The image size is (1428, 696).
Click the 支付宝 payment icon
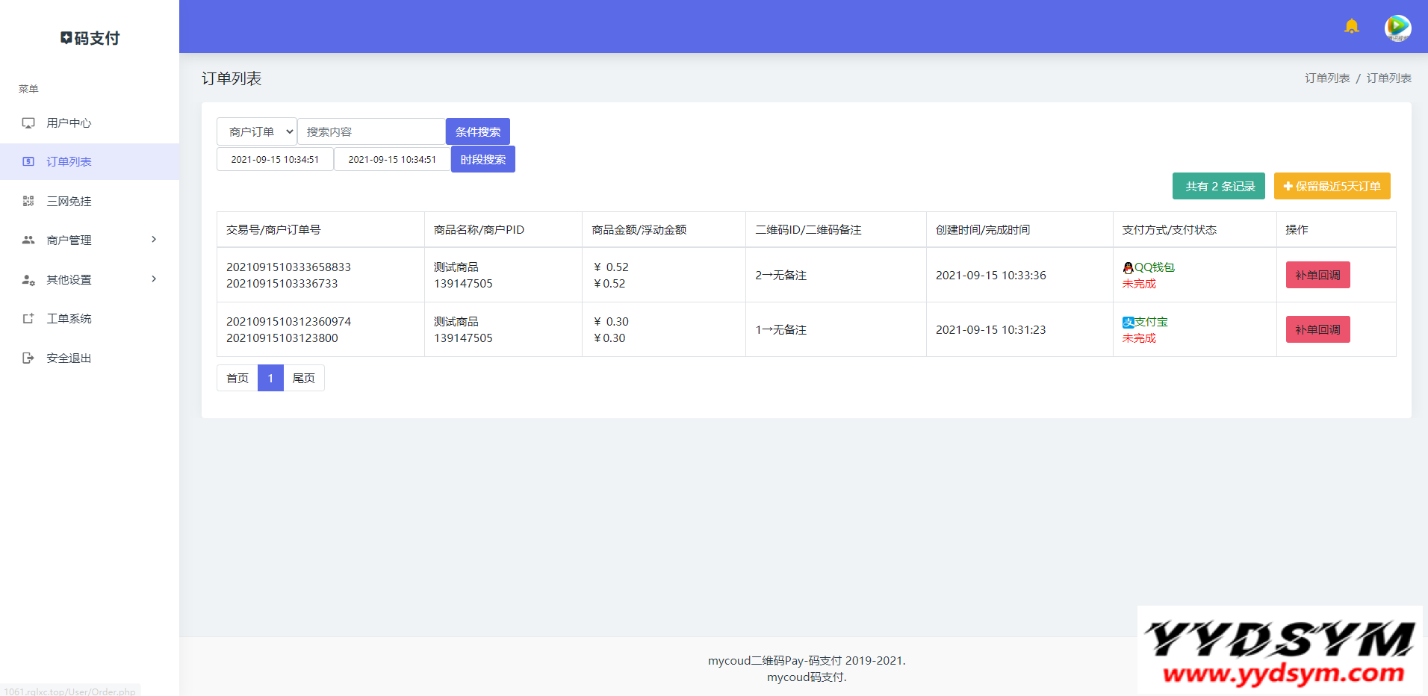point(1128,323)
